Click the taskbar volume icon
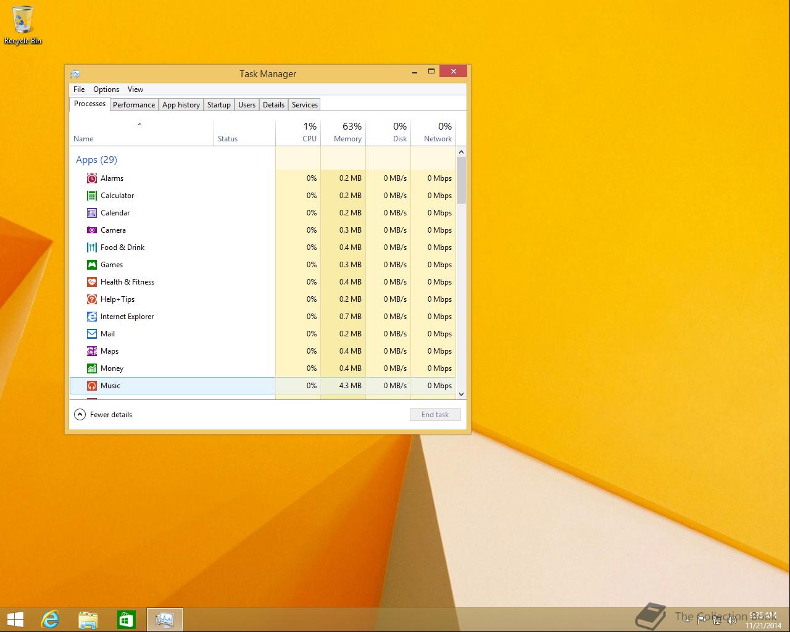 pyautogui.click(x=732, y=620)
